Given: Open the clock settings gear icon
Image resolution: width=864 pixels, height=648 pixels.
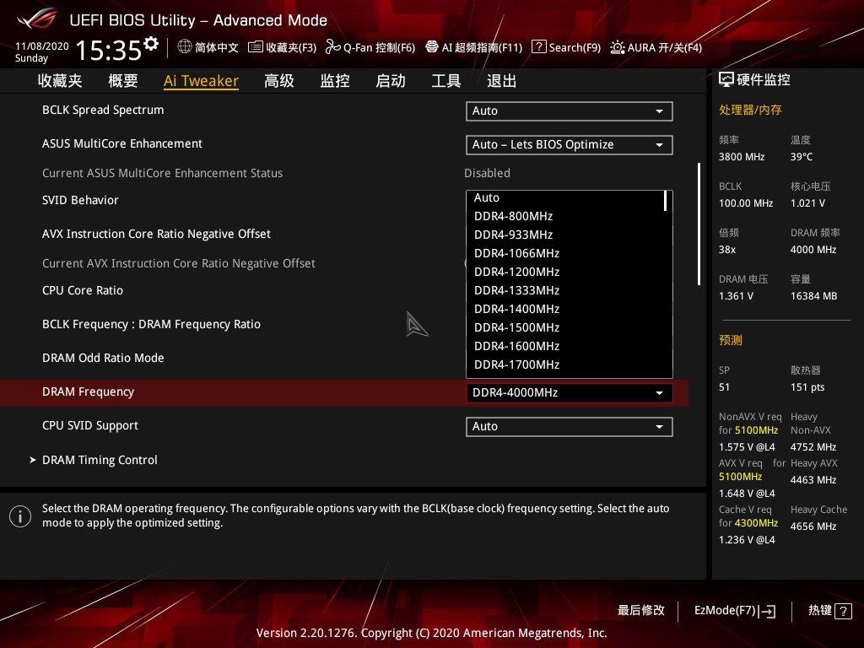Looking at the screenshot, I should (x=151, y=44).
